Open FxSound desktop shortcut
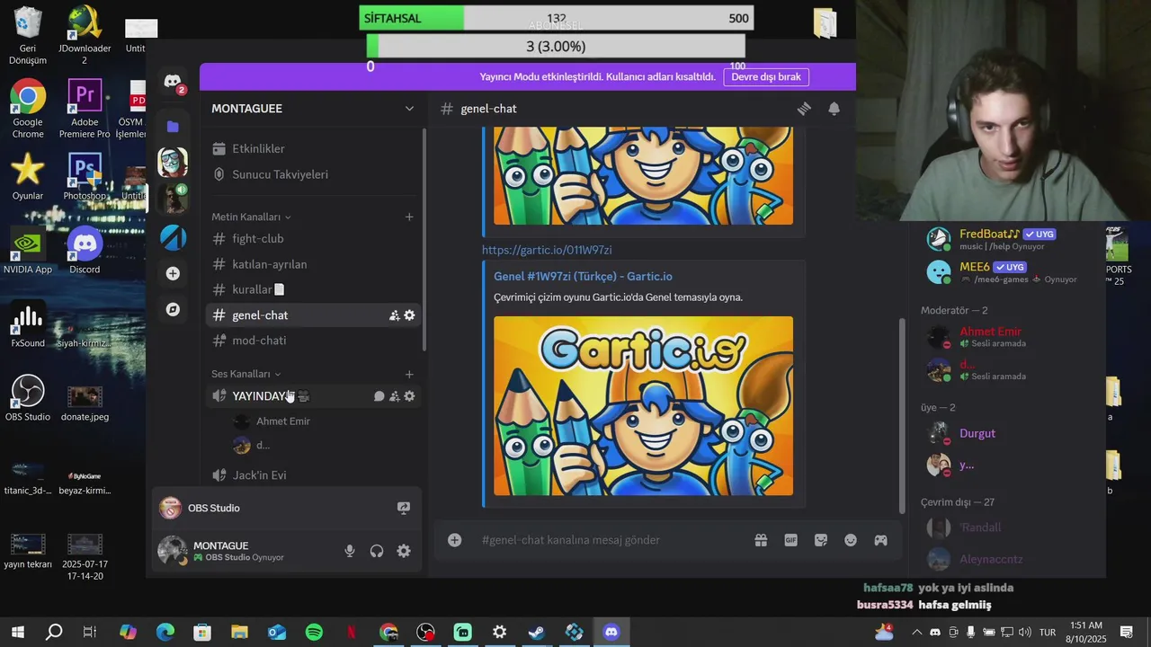Image resolution: width=1151 pixels, height=647 pixels. (28, 325)
